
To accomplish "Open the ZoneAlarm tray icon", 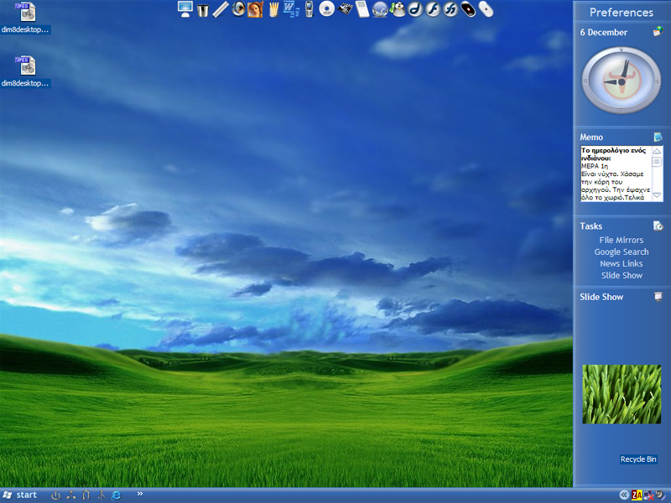I will (637, 495).
